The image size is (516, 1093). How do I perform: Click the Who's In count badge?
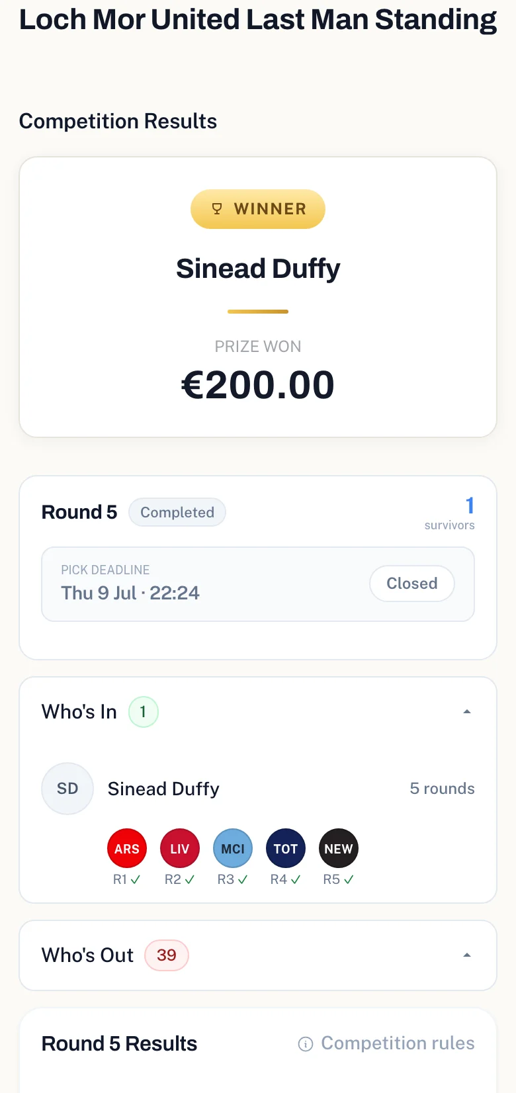pos(143,712)
